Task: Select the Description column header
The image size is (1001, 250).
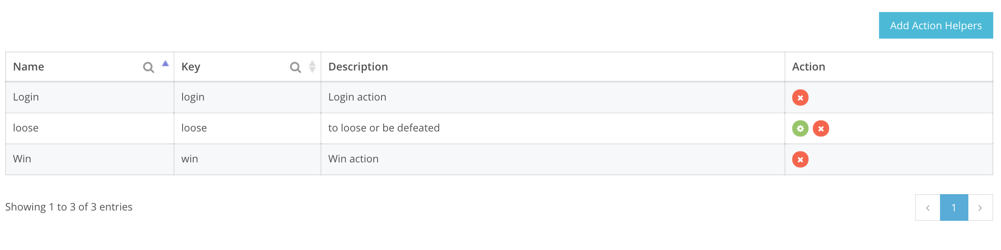Action: [358, 67]
